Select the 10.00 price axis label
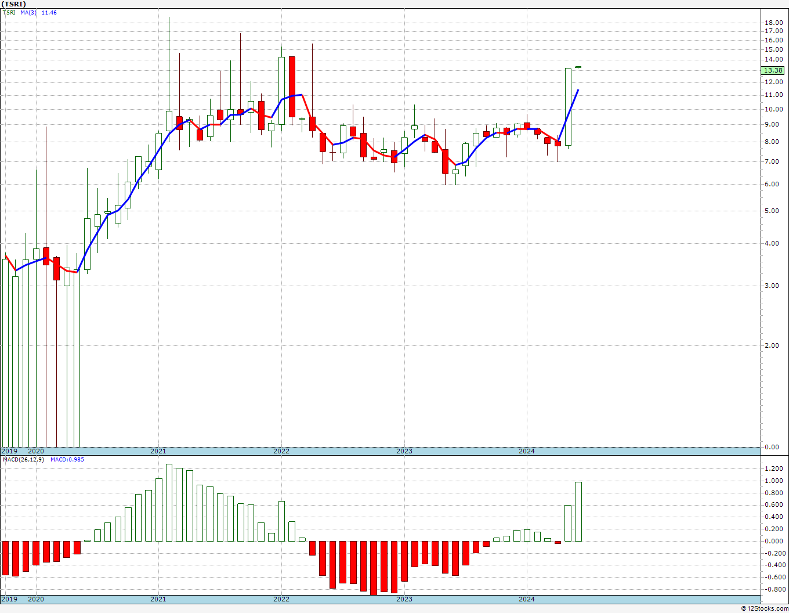The height and width of the screenshot is (613, 789). tap(773, 109)
